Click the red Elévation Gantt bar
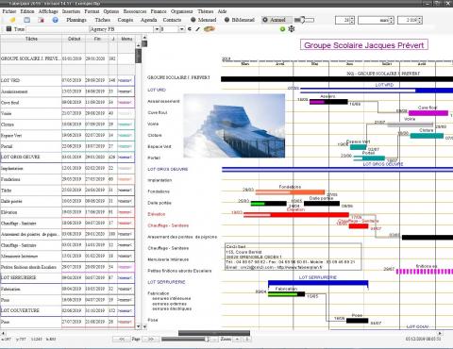 pos(296,215)
